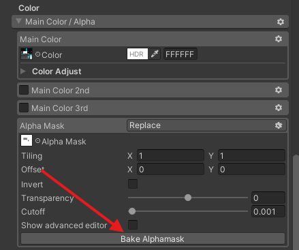Open the Main Color 2nd gear menu
The width and height of the screenshot is (299, 250).
tap(279, 90)
